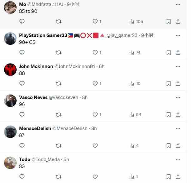The width and height of the screenshot is (191, 183).
Task: Visit @jay_gamer23 profile handle link
Action: tap(122, 35)
